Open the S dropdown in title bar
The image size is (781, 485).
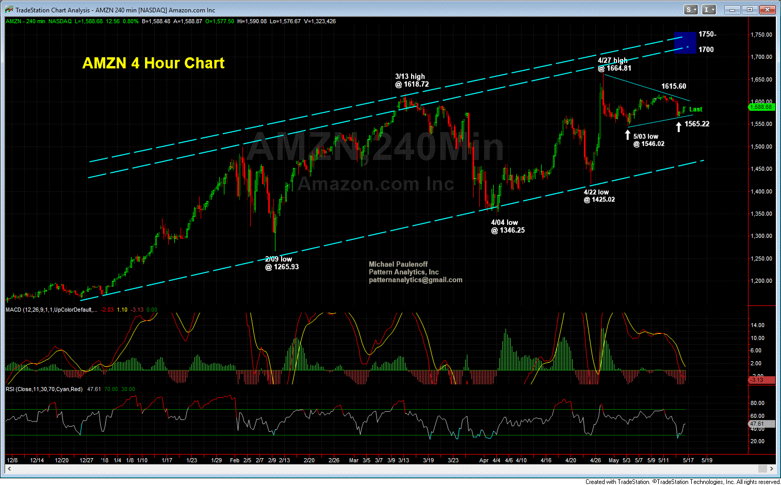pos(691,9)
